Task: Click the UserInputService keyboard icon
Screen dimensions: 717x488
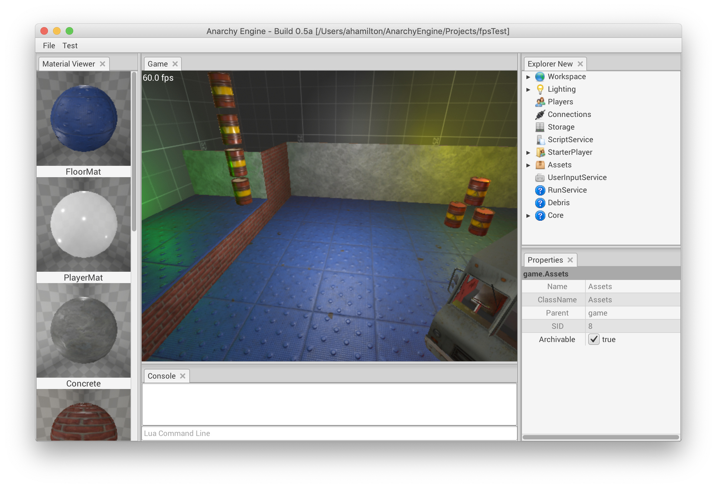Action: coord(540,177)
